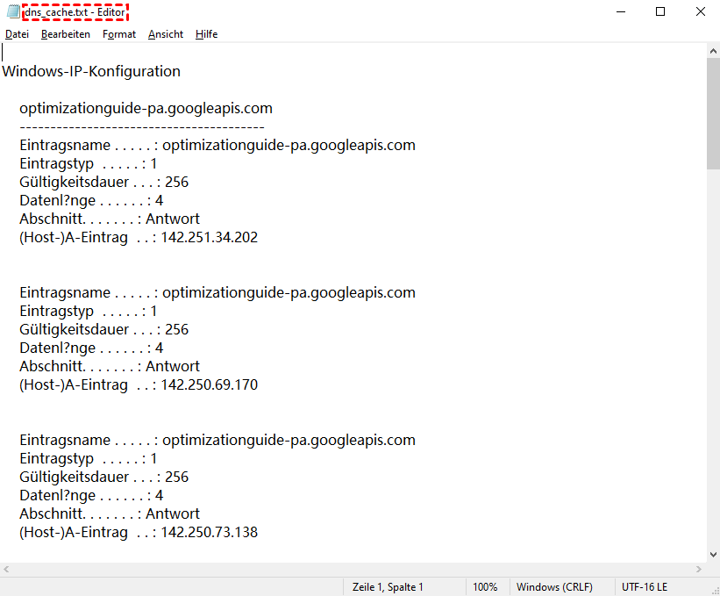Click the vertical scrollbar down arrow
Viewport: 720px width, 596px height.
(712, 554)
